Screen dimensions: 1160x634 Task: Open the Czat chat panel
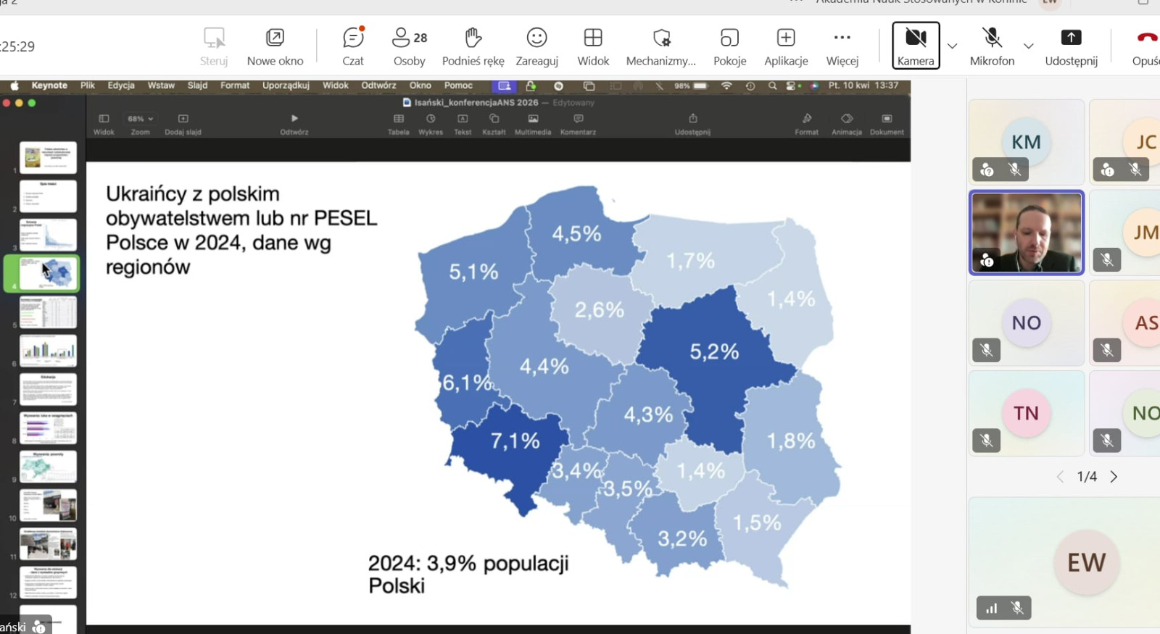click(x=353, y=46)
